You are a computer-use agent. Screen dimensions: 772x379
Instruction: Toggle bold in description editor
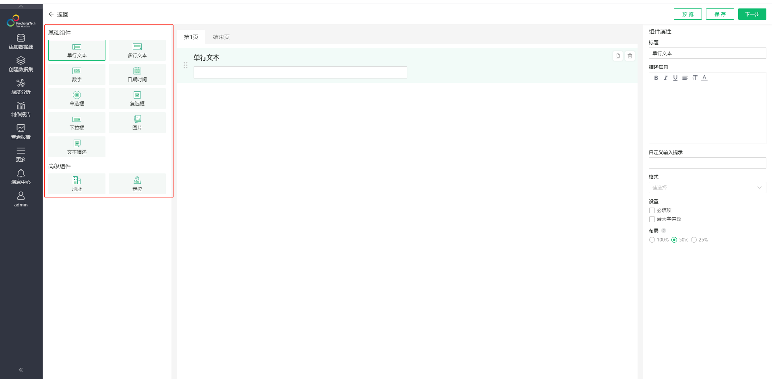(656, 78)
